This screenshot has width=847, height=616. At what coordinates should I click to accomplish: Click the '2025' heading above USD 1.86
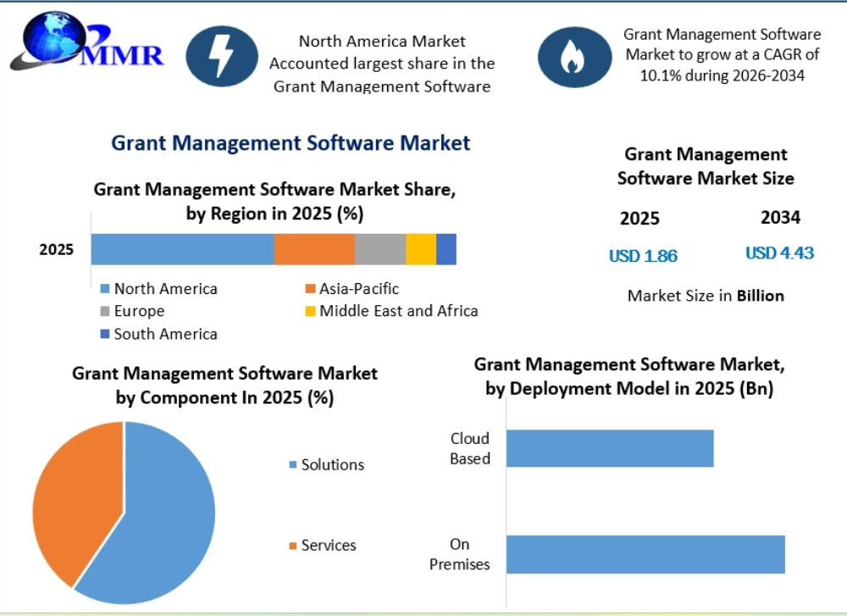pos(639,219)
